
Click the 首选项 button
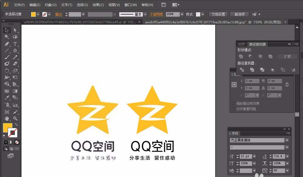pyautogui.click(x=240, y=14)
